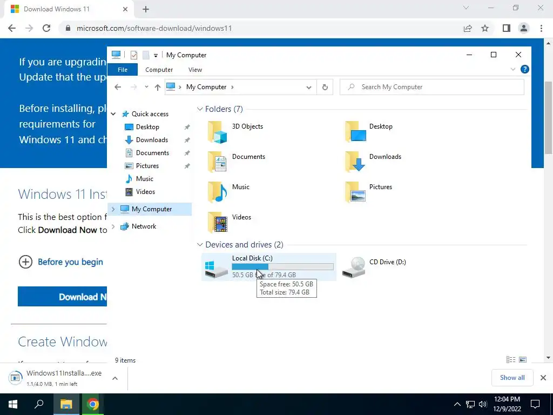The image size is (553, 415).
Task: Bookmark this page with the star
Action: click(485, 28)
